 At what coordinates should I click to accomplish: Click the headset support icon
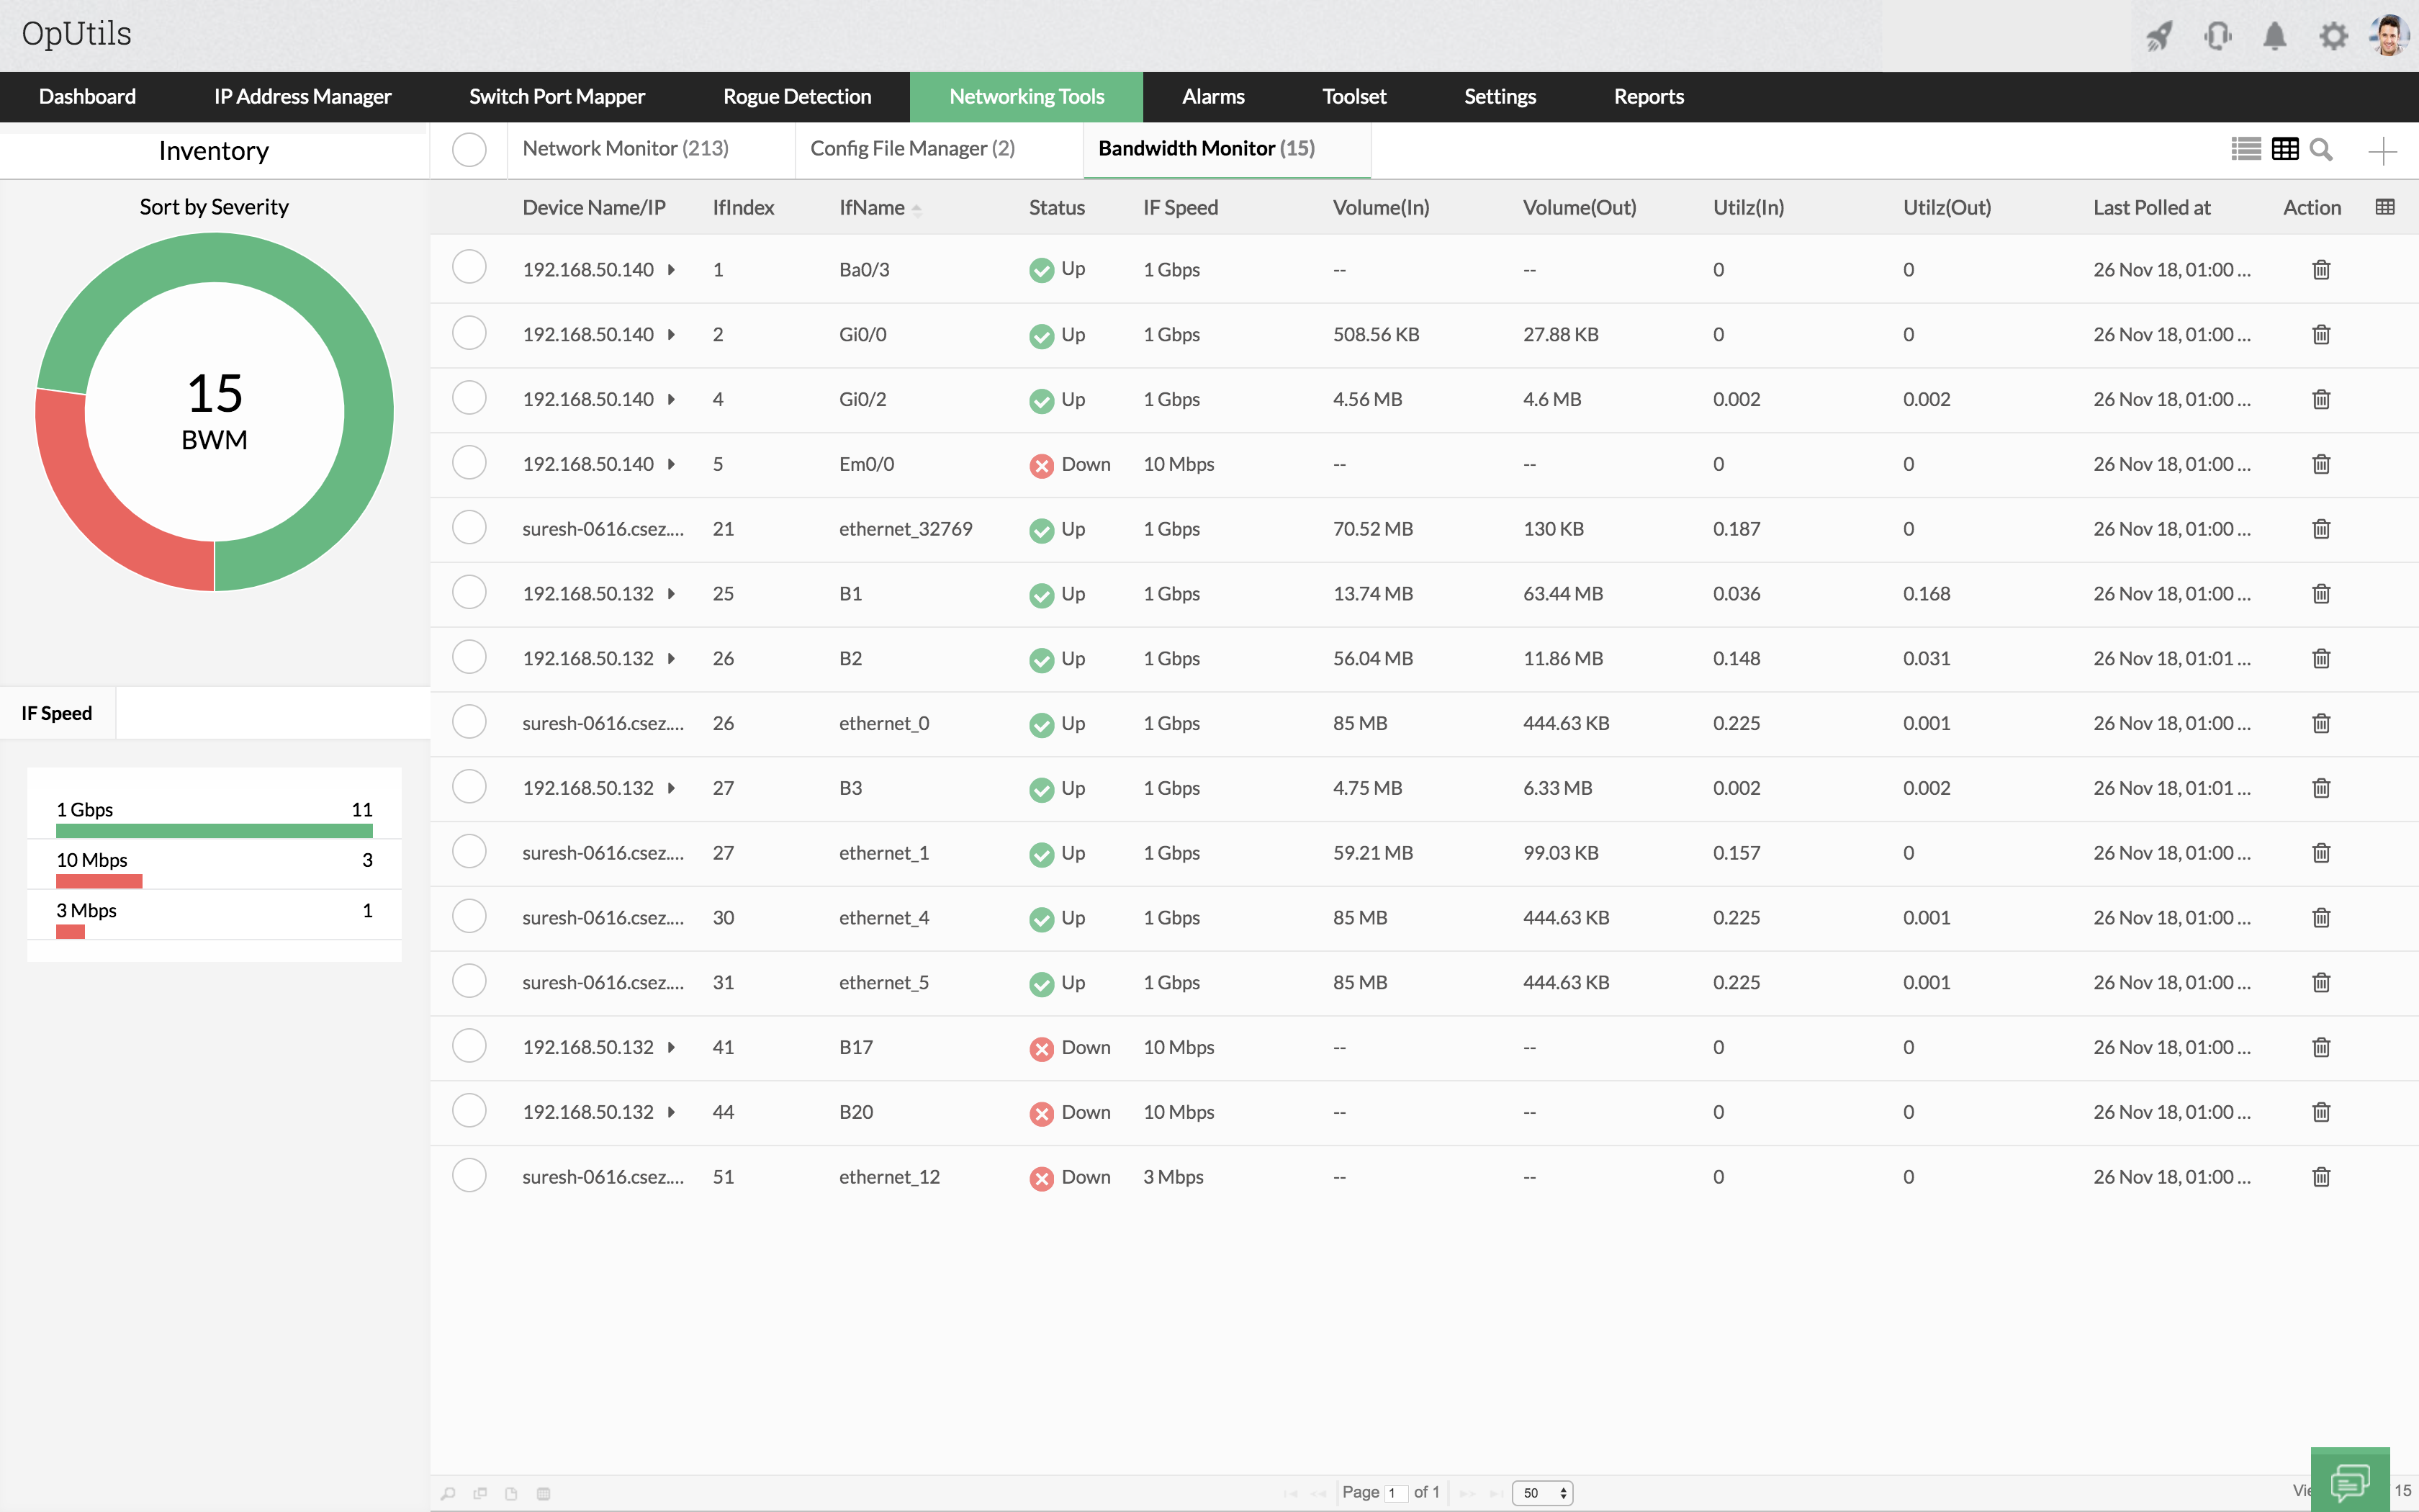coord(2217,37)
